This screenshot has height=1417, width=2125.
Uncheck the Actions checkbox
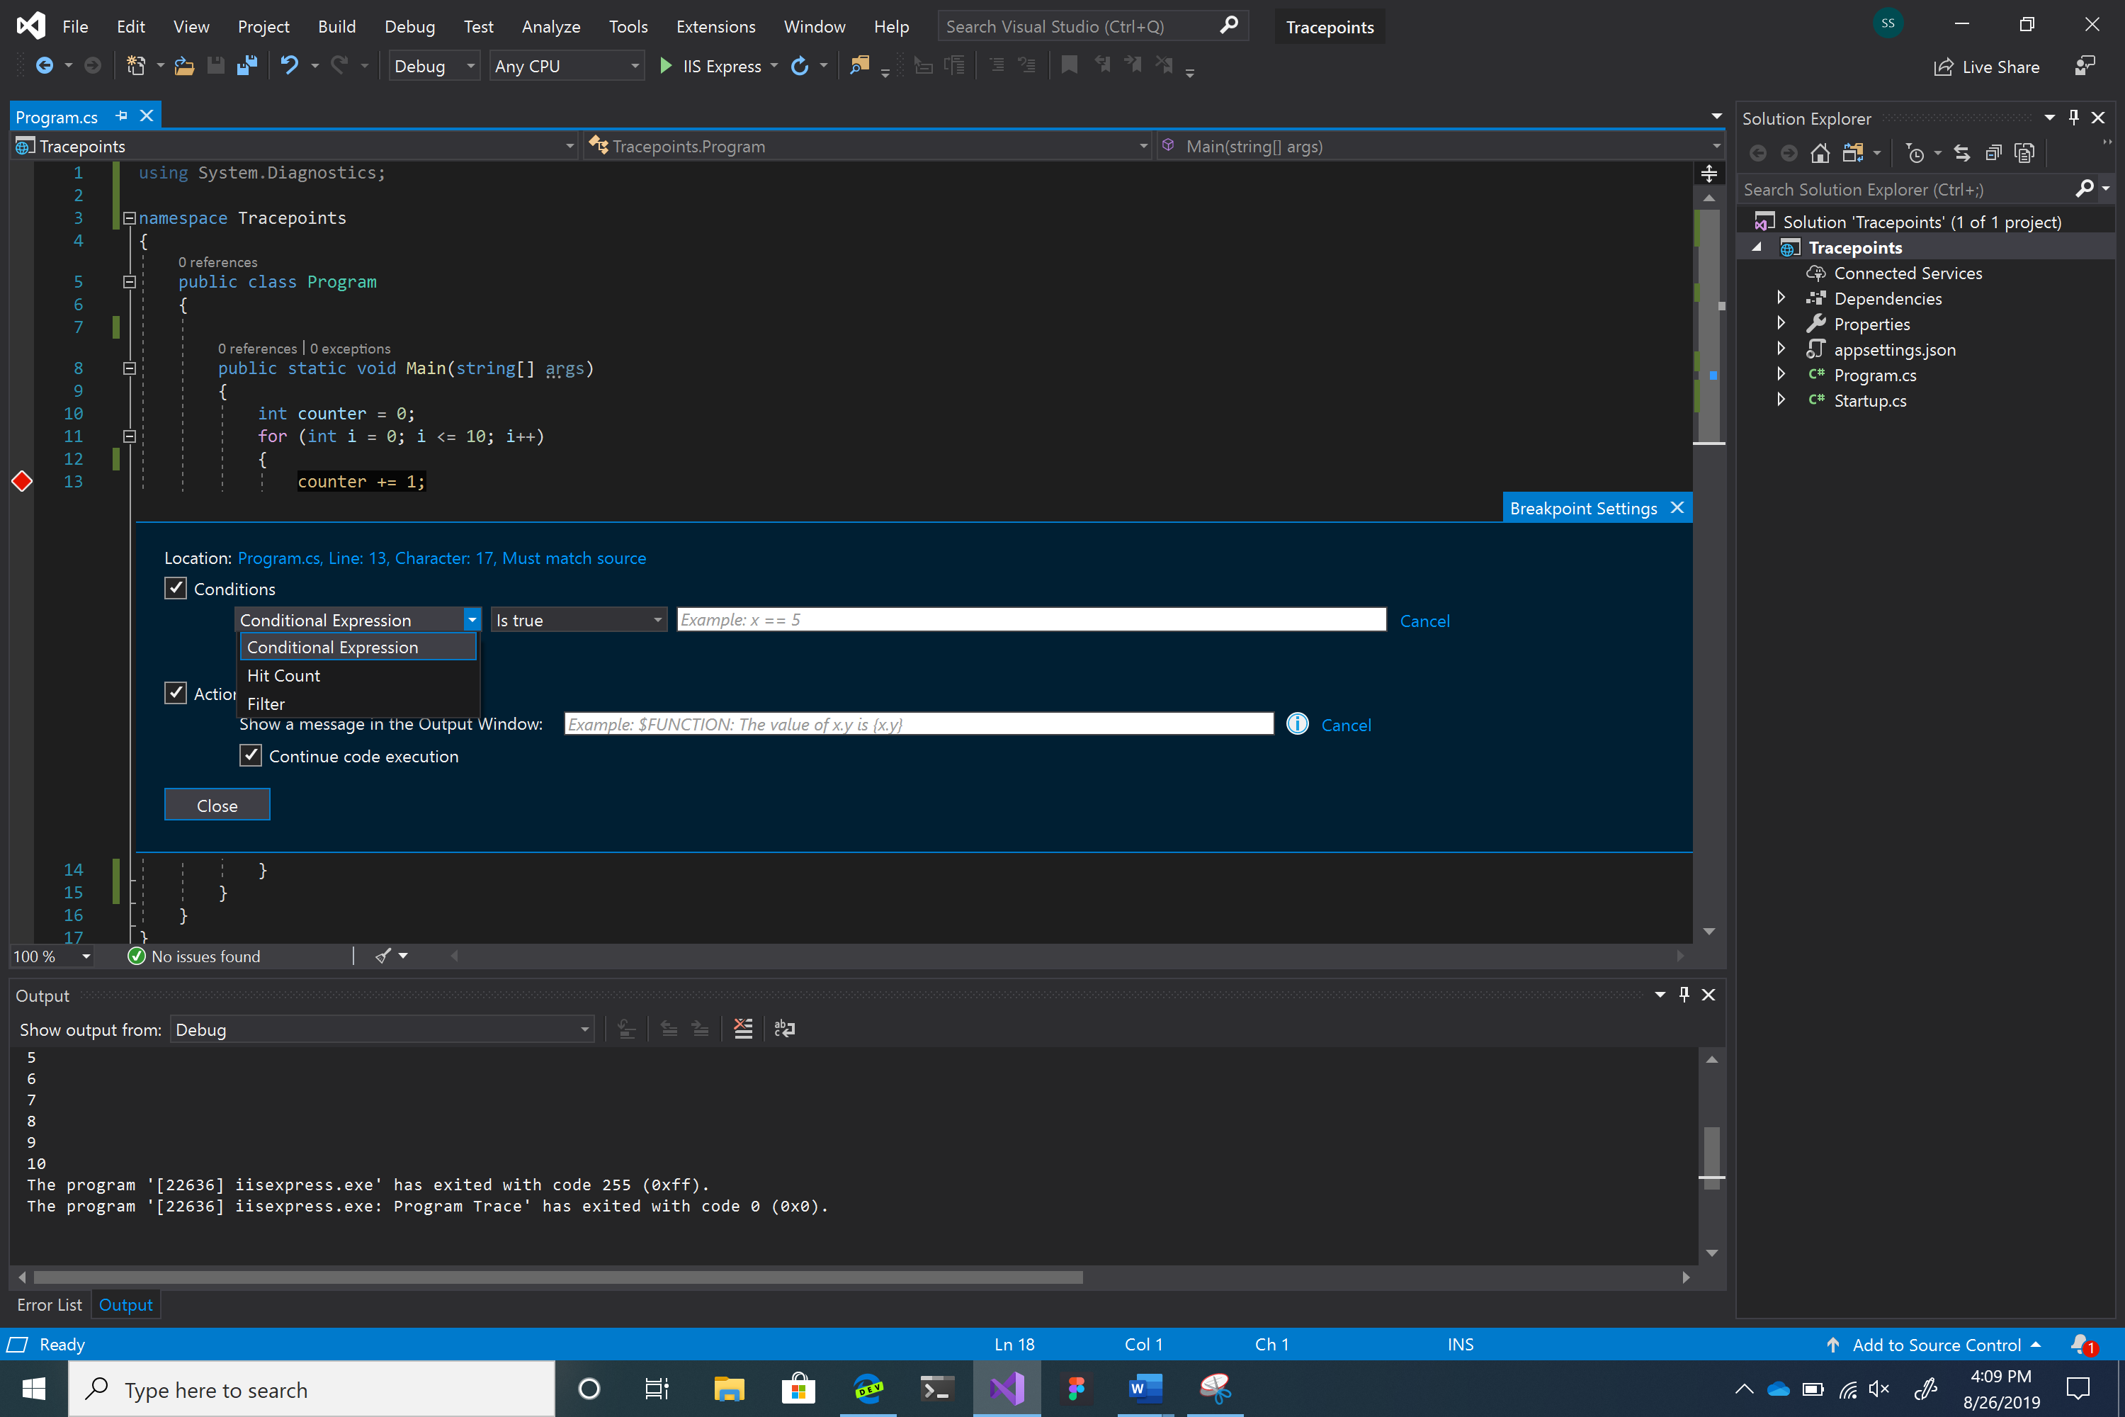pos(176,692)
